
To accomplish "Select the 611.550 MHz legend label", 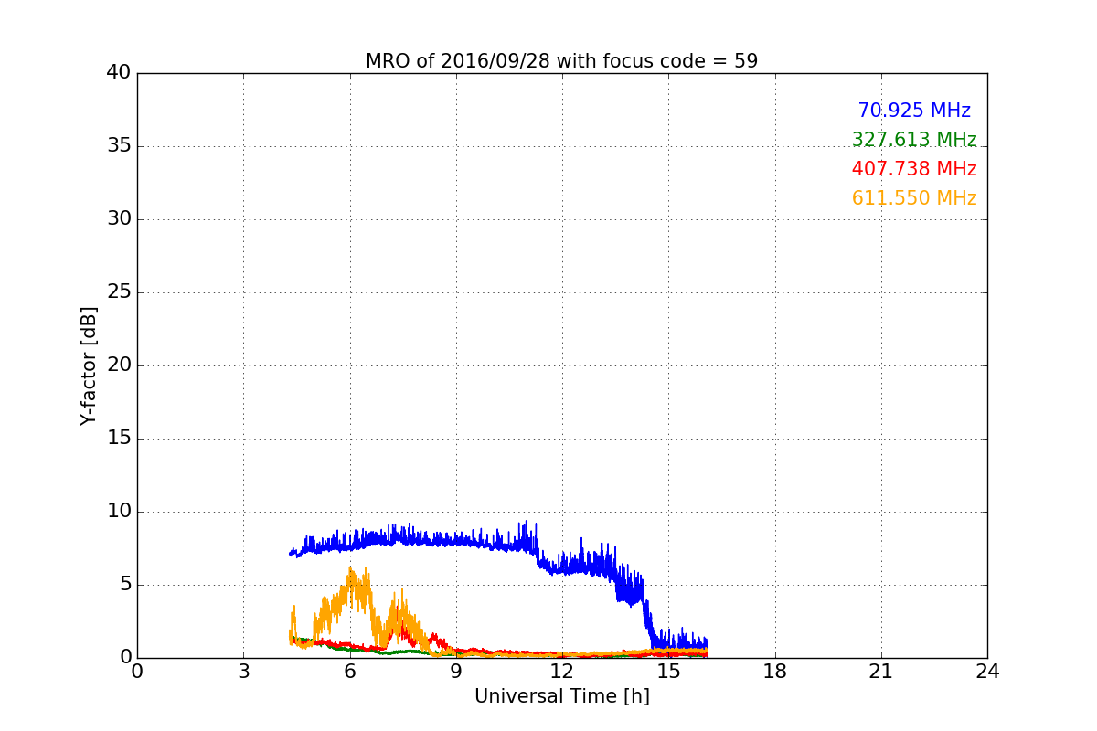I will pos(914,198).
